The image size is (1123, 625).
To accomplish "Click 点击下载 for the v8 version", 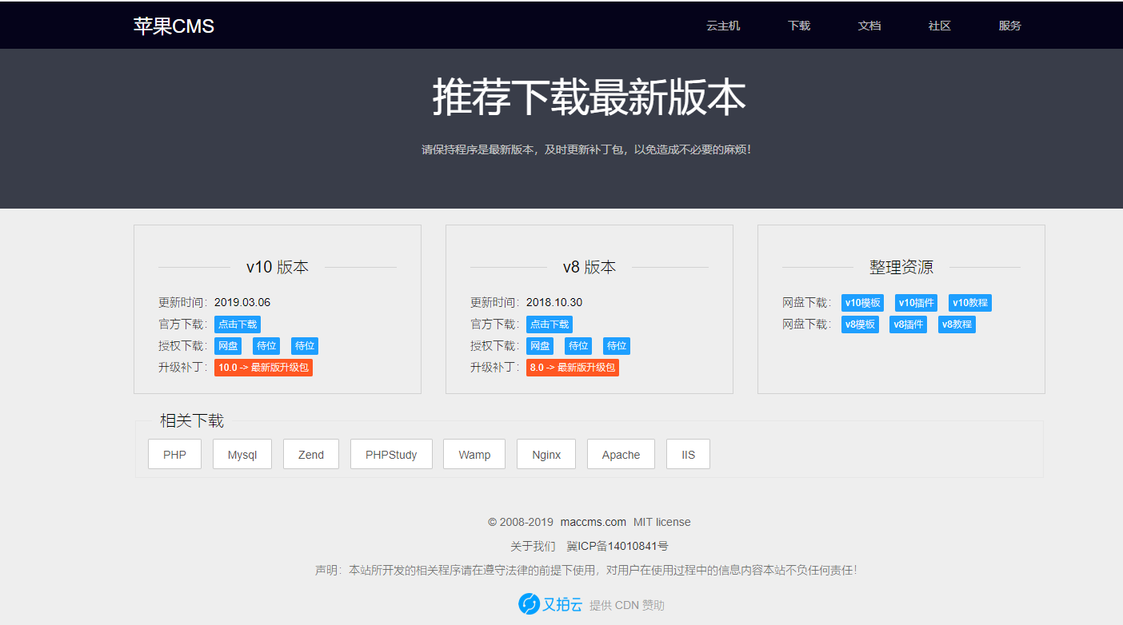I will pos(548,324).
